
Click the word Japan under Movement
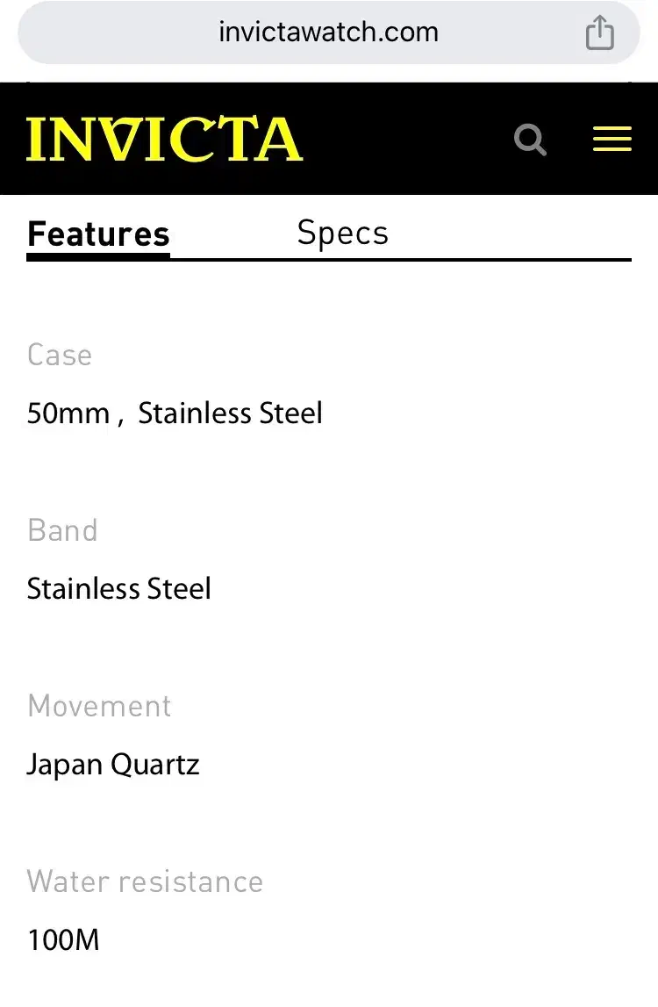coord(65,765)
